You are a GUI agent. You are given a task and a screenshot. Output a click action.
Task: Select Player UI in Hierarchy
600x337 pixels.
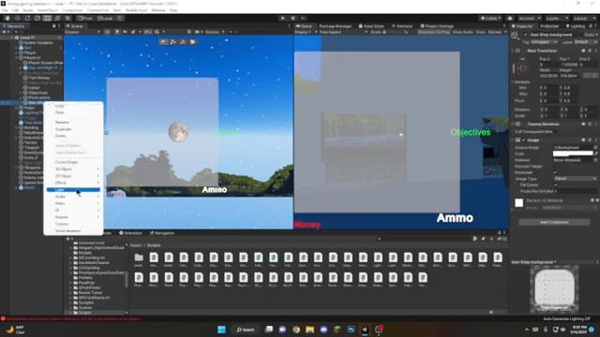32,58
